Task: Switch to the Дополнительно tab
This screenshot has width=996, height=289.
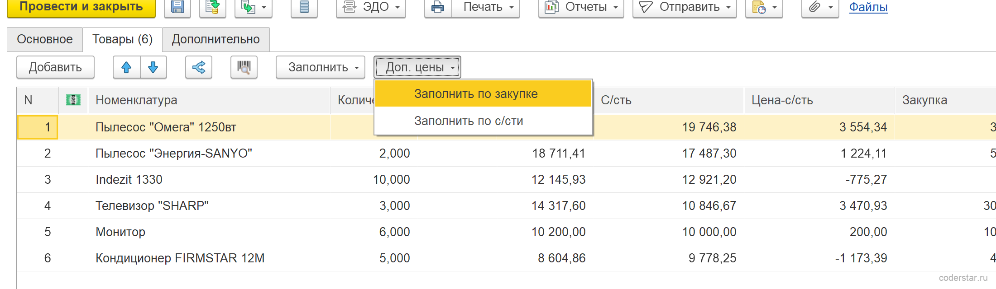Action: (x=215, y=39)
